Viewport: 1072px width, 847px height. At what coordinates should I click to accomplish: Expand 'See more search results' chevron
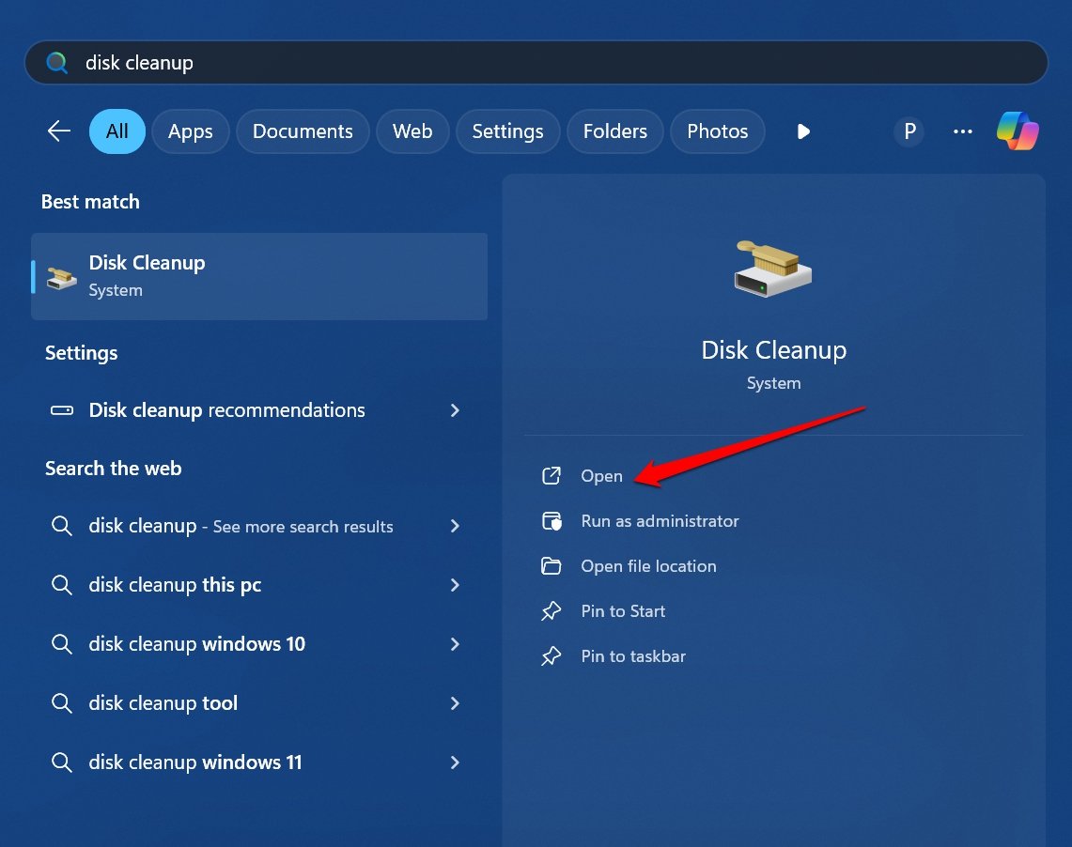tap(455, 526)
